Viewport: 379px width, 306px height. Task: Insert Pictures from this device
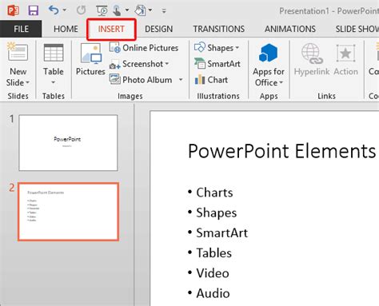(x=90, y=59)
